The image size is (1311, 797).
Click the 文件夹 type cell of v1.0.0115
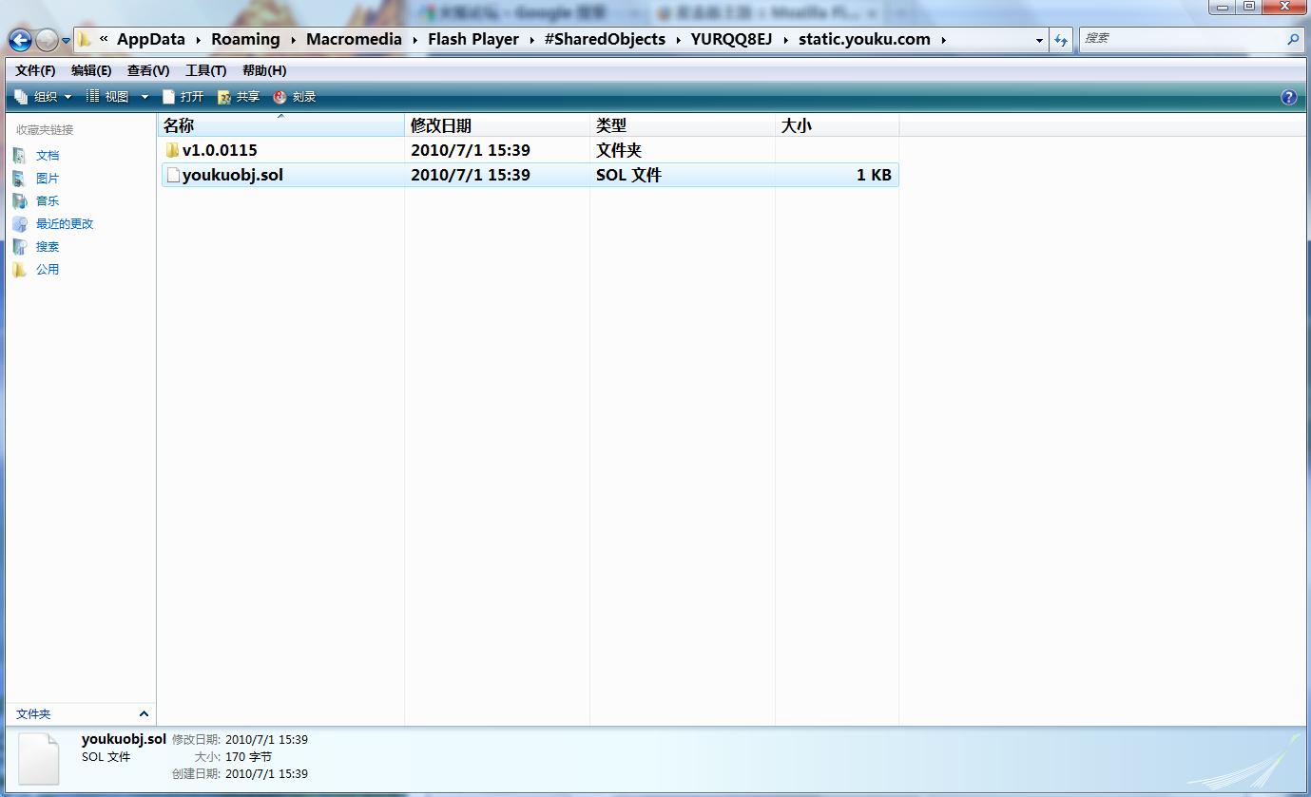(x=619, y=150)
